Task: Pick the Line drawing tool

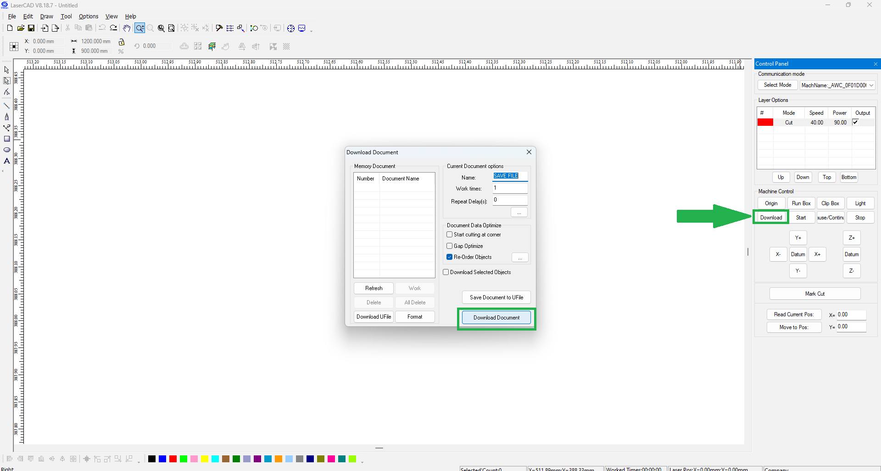Action: pyautogui.click(x=7, y=106)
